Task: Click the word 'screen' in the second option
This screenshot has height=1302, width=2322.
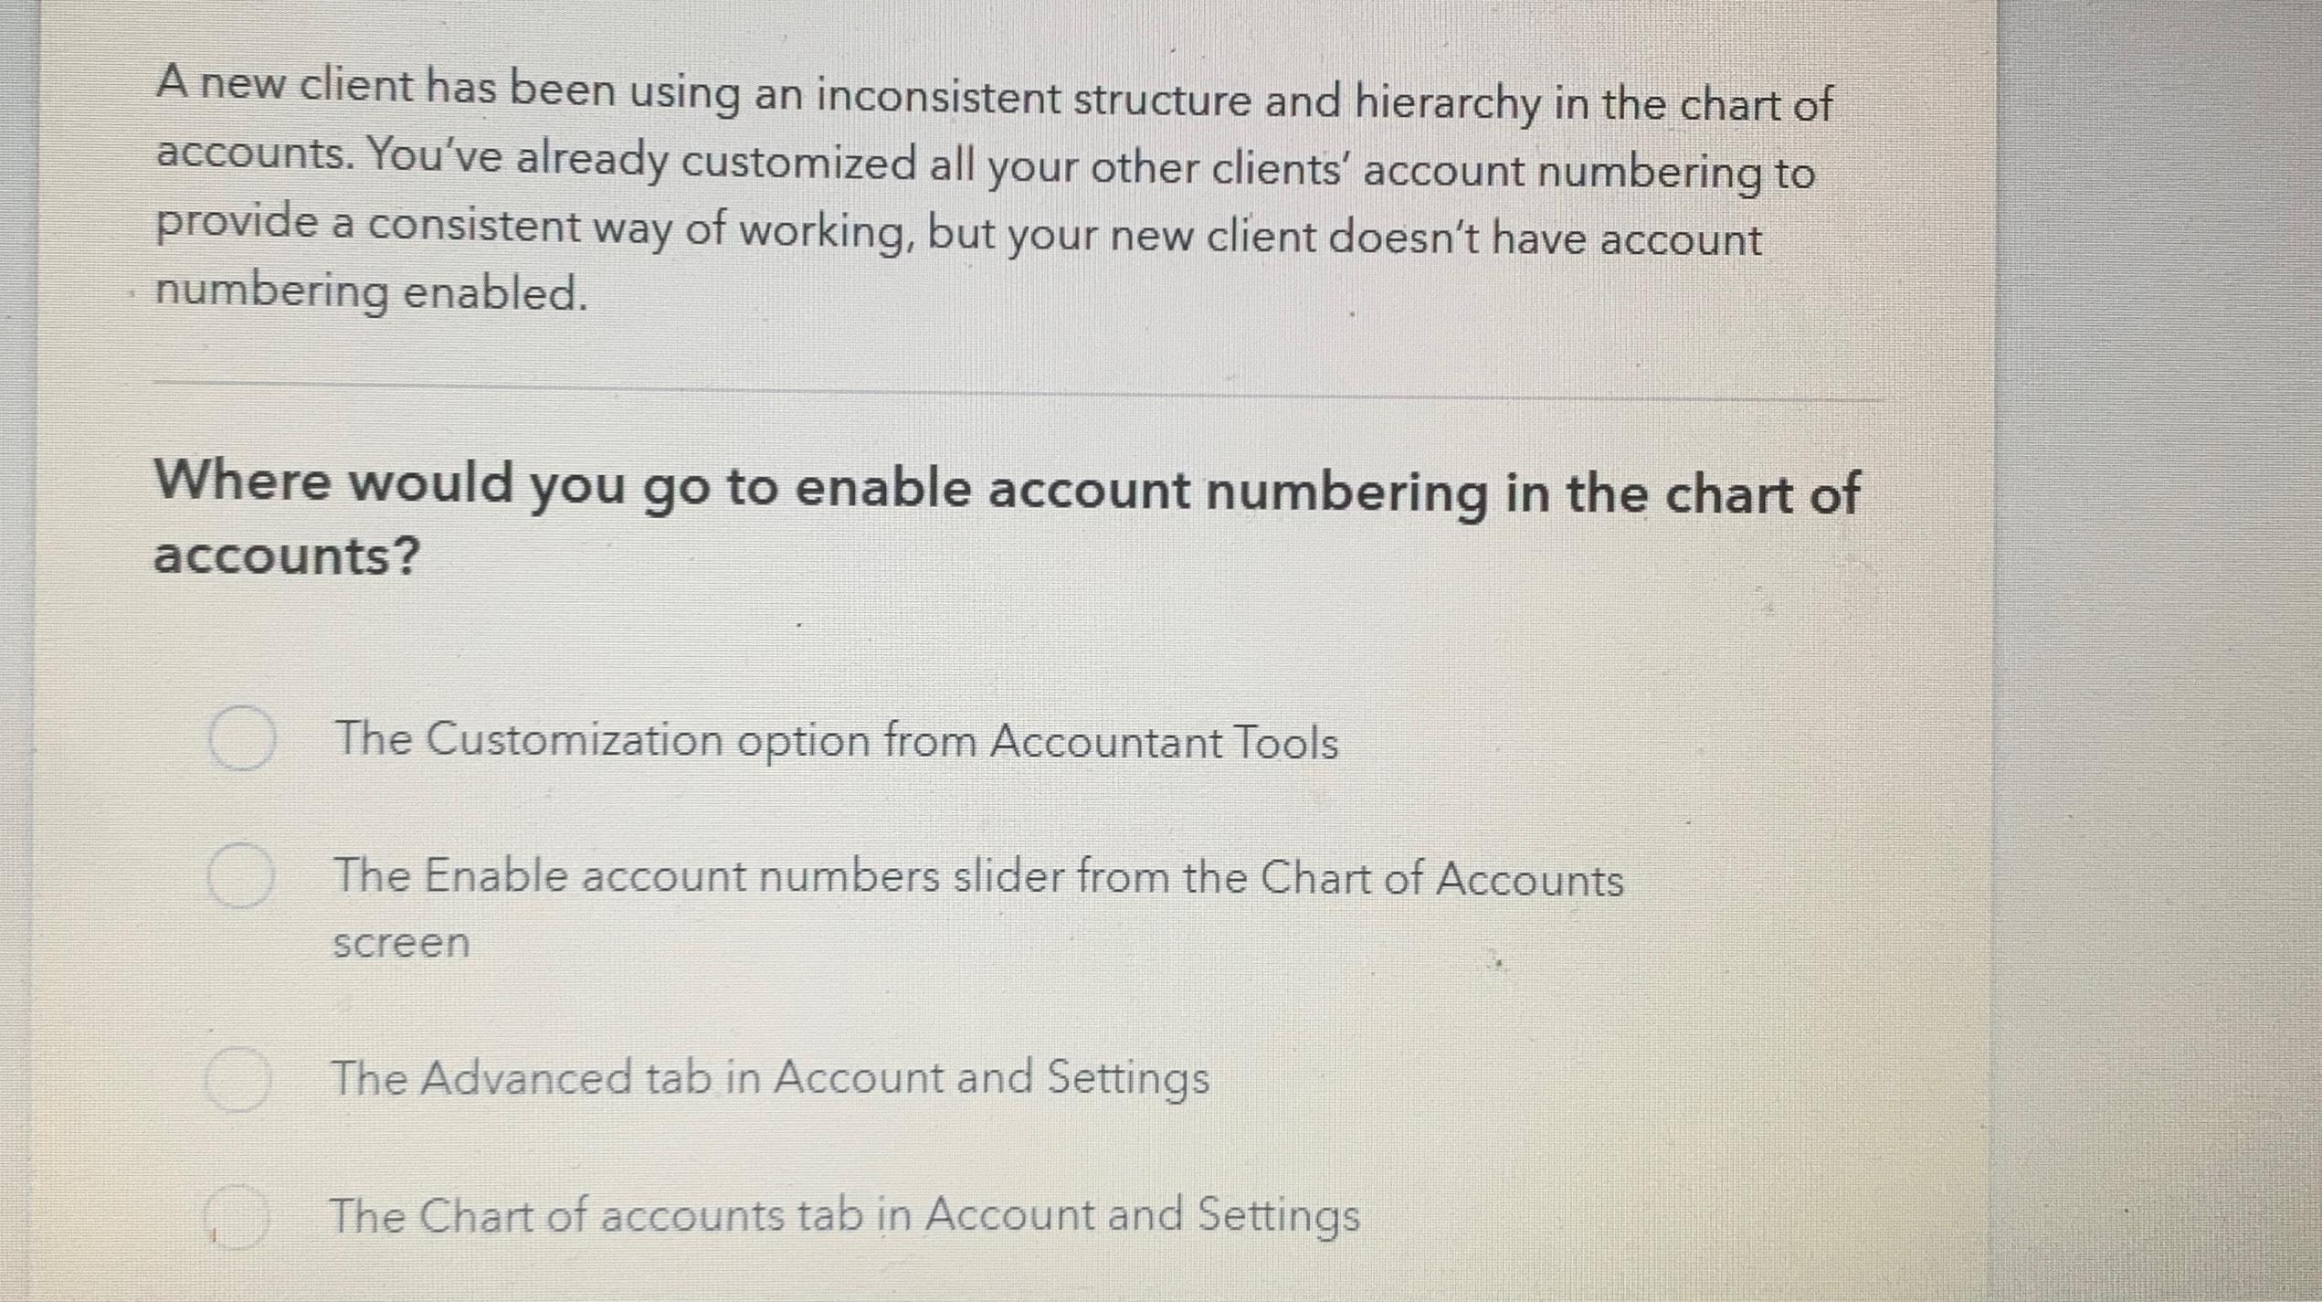Action: point(400,943)
